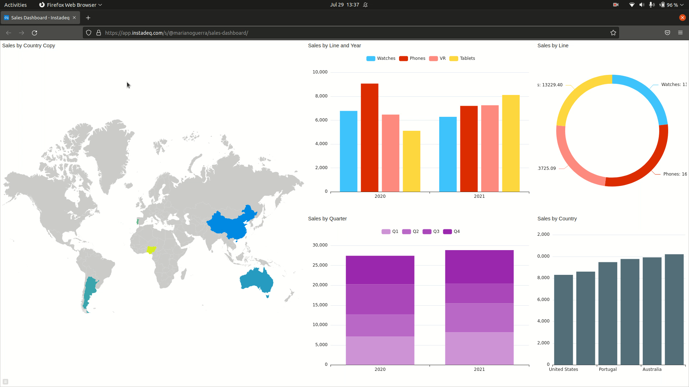Image resolution: width=689 pixels, height=387 pixels.
Task: Click the browser back arrow
Action: pyautogui.click(x=9, y=33)
